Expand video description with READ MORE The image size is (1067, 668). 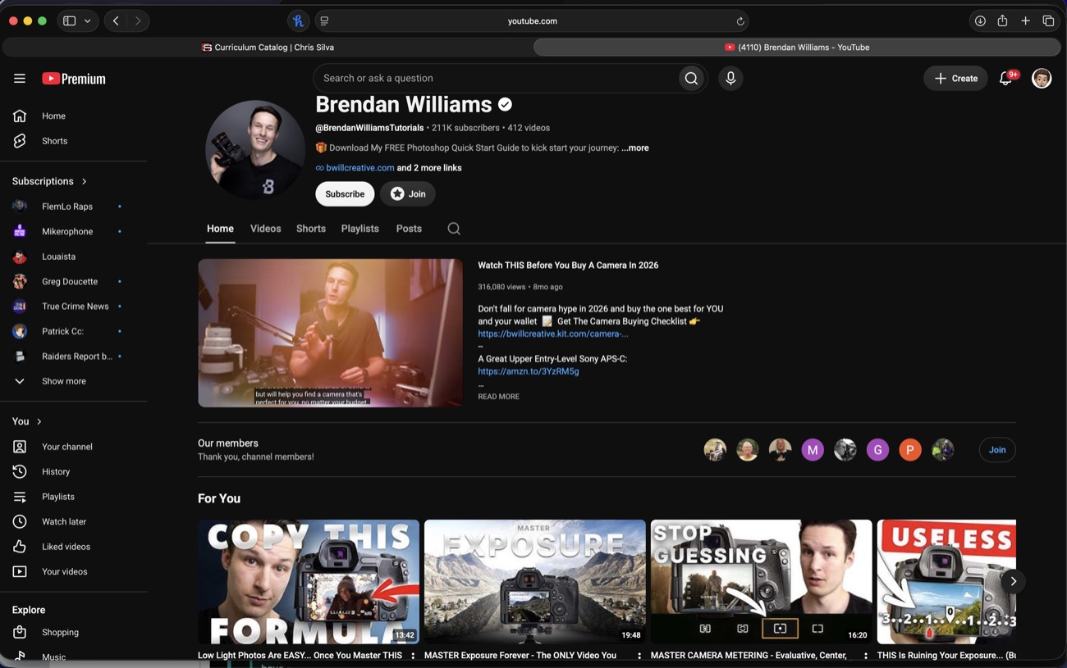coord(499,397)
